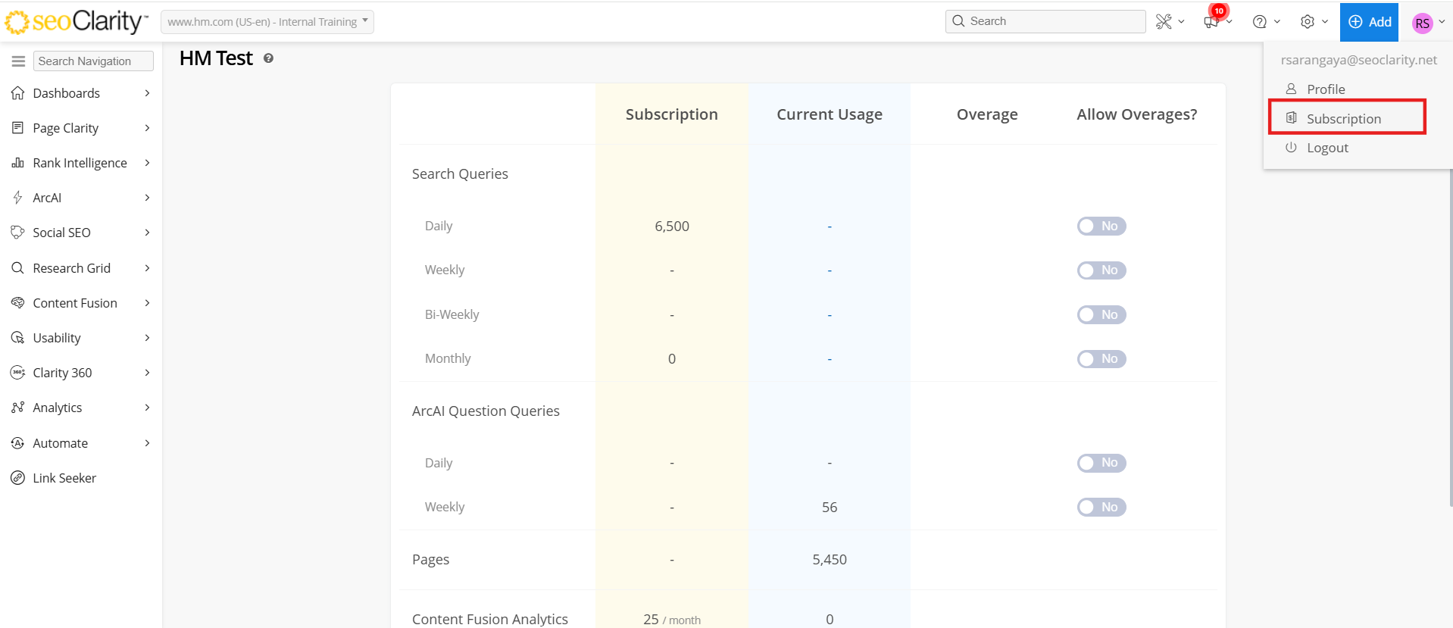
Task: Open notifications with the red badge
Action: [x=1212, y=20]
